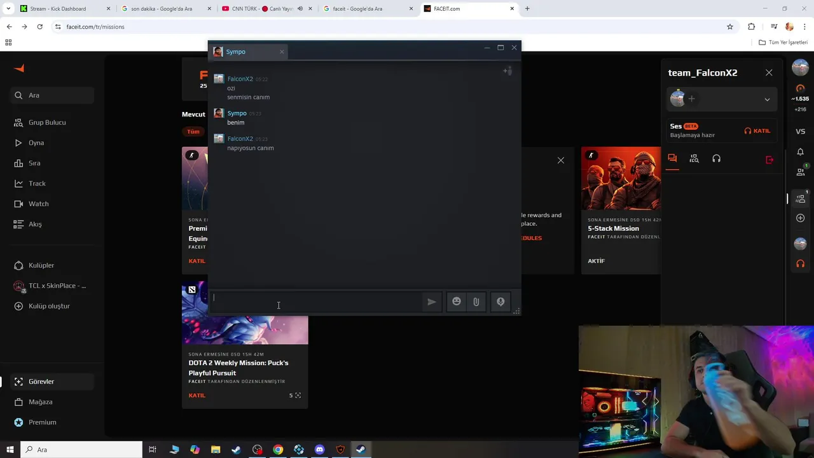
Task: Click the VS icon in right rail
Action: click(801, 131)
